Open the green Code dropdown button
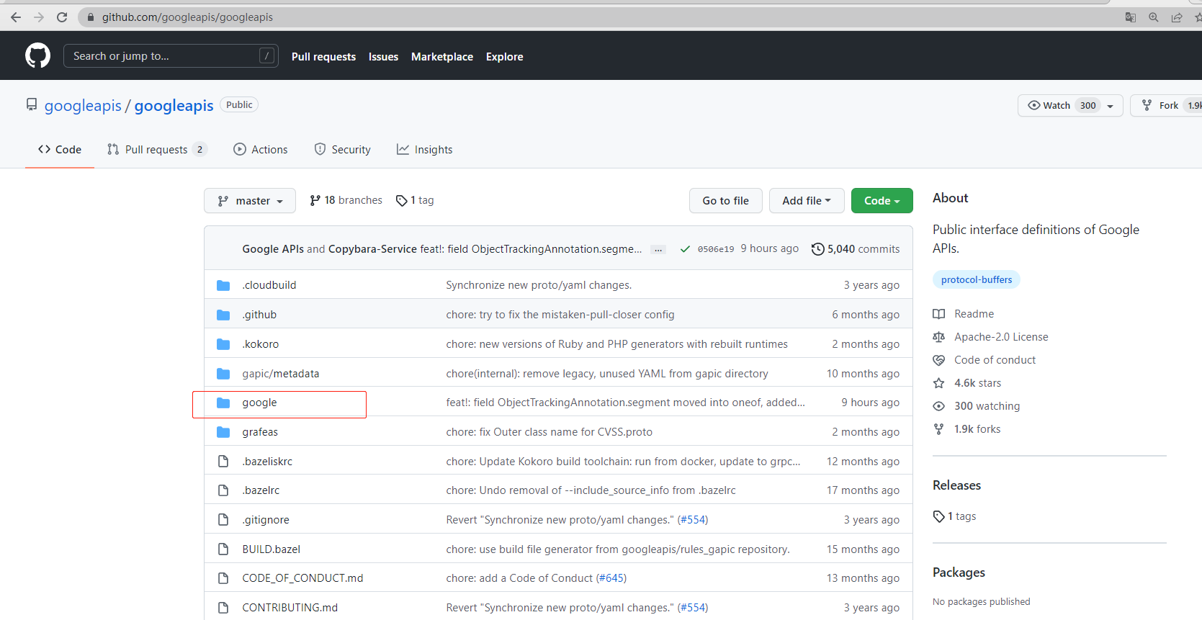Image resolution: width=1202 pixels, height=620 pixels. (x=882, y=201)
